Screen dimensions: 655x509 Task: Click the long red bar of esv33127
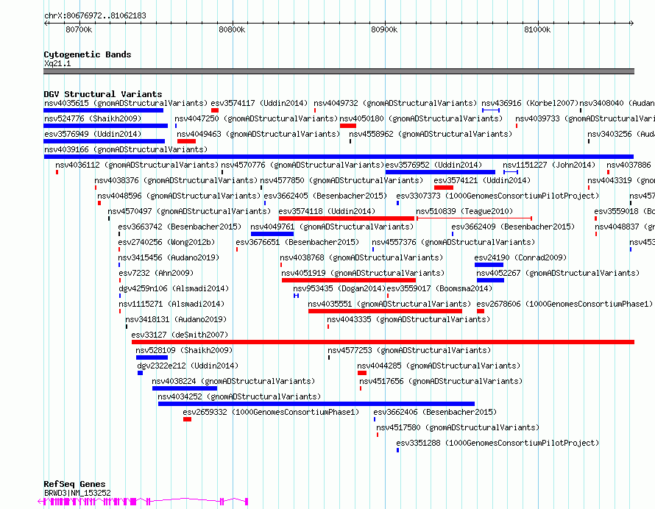(x=383, y=342)
